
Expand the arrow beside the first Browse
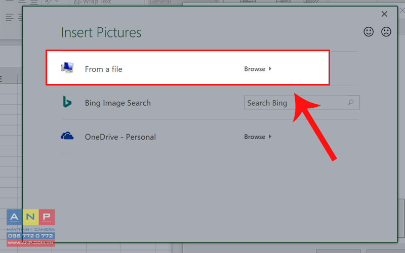pos(270,69)
